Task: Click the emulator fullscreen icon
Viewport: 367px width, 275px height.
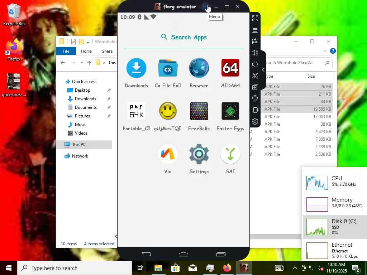Action: pyautogui.click(x=255, y=18)
